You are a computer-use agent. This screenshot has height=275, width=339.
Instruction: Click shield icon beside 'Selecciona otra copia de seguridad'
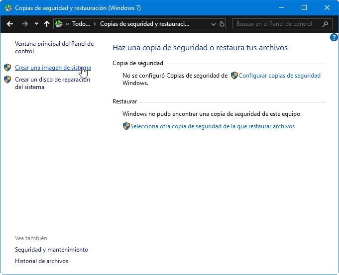click(126, 126)
